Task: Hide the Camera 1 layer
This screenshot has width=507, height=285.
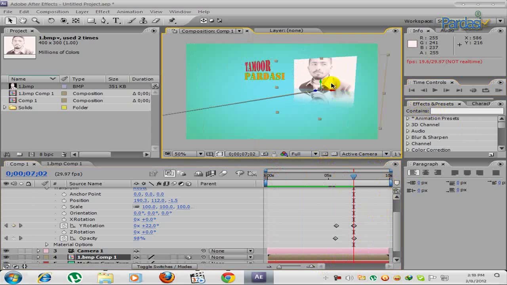Action: point(6,251)
